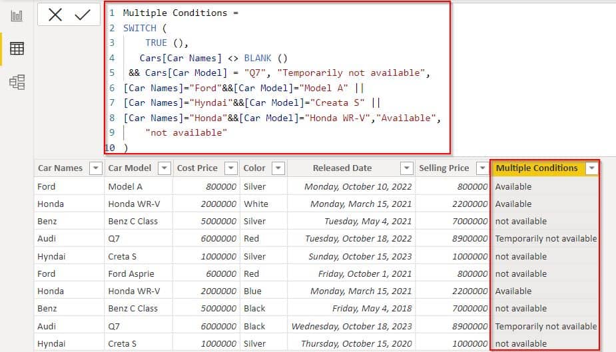Place cursor on formula line with "Temporarily not available"
Image resolution: width=616 pixels, height=352 pixels.
pyautogui.click(x=279, y=73)
